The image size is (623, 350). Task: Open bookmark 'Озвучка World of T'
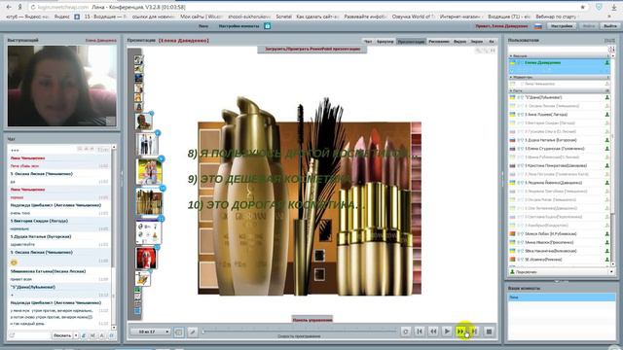[413, 17]
